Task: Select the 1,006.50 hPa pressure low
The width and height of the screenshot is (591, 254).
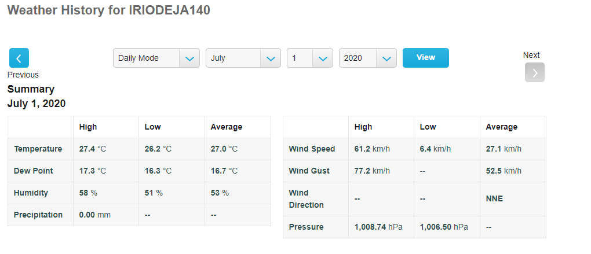Action: point(444,227)
